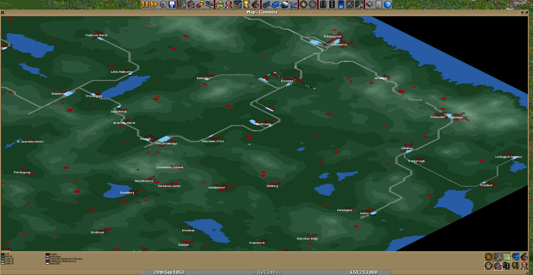Screen dimensions: 533x275
Task: Open the game options gear menu
Action: click(163, 5)
